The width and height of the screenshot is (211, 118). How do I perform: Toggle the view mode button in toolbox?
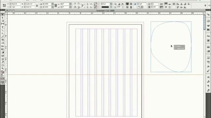2,83
